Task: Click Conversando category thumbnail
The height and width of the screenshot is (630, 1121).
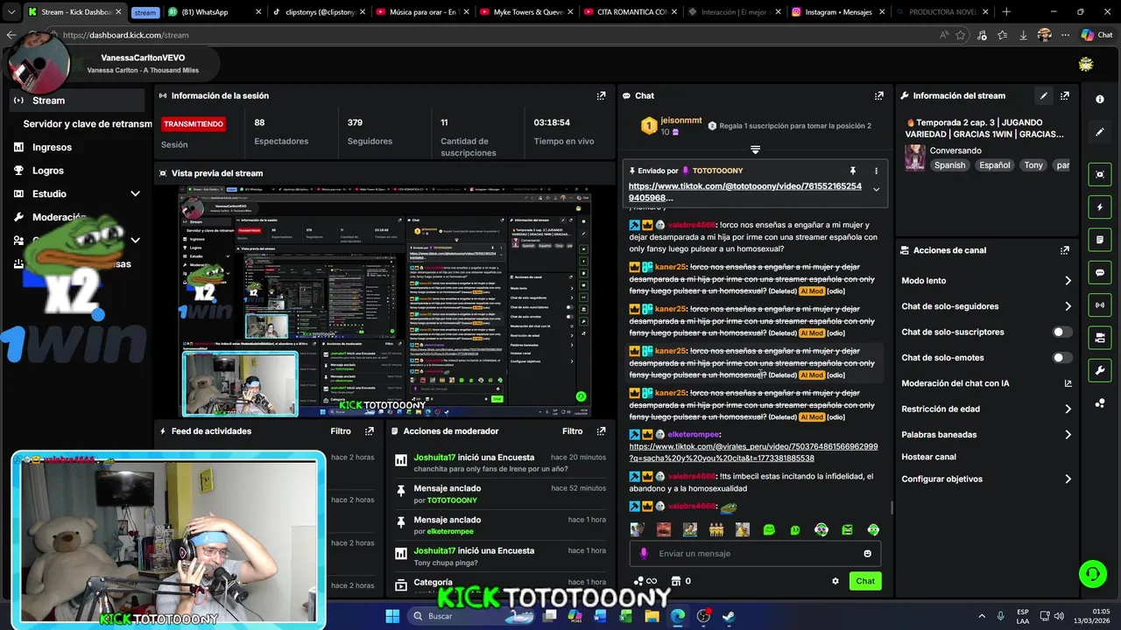Action: pos(915,157)
